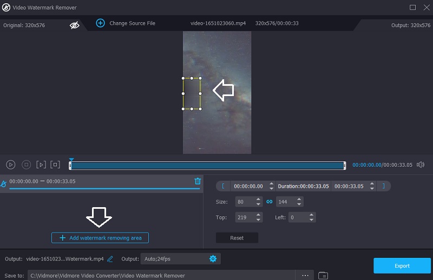
Task: Set start point with left bracket icon
Action: (223, 186)
